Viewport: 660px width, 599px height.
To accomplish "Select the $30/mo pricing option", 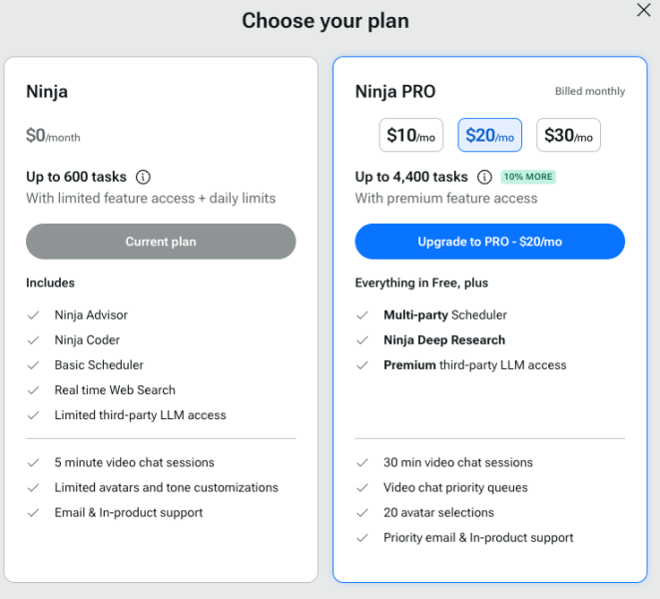I will tap(569, 135).
